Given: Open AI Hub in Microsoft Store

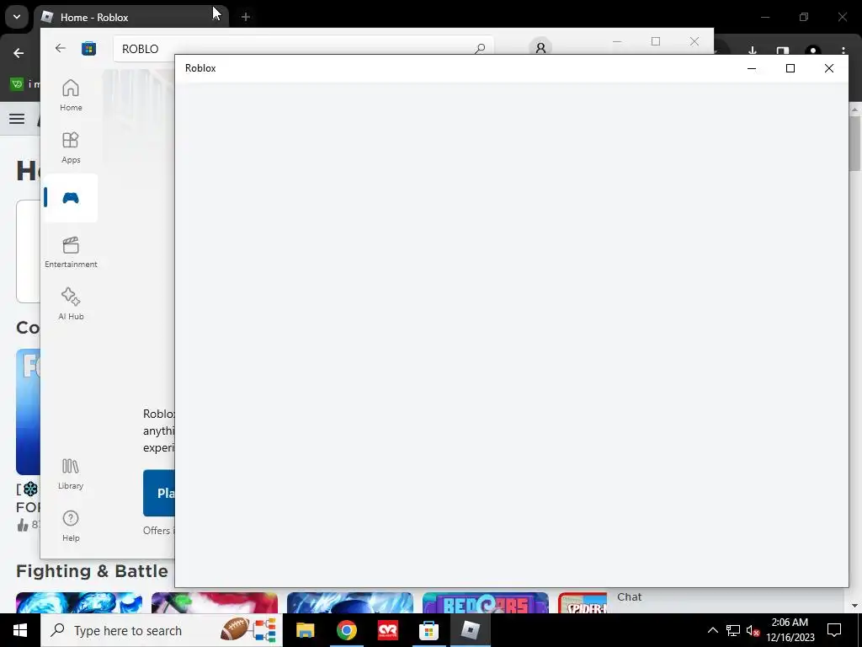Looking at the screenshot, I should (71, 303).
